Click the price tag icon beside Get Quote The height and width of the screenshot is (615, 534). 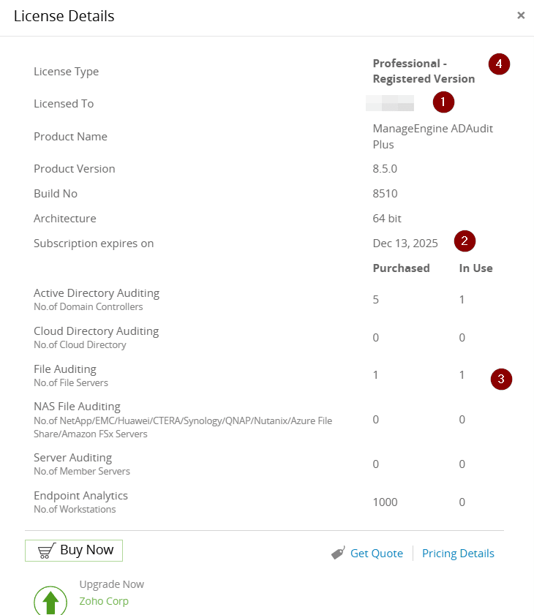[x=338, y=554]
